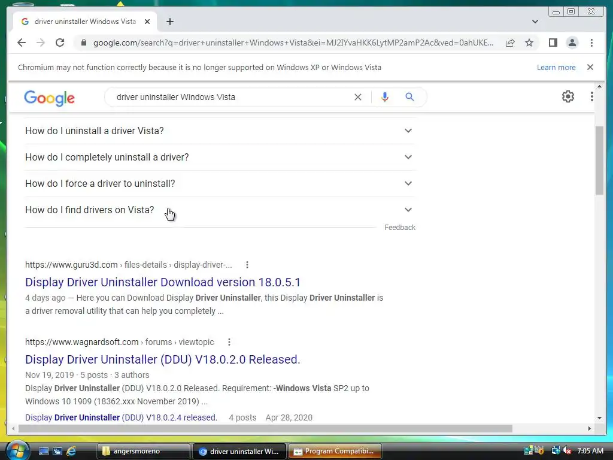Click the forward navigation arrow

click(41, 43)
